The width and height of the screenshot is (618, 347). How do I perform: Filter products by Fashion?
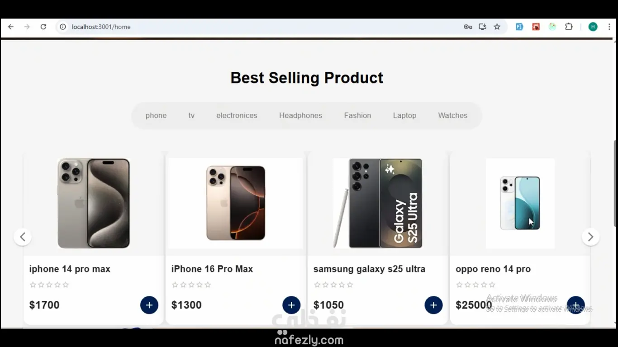[357, 116]
